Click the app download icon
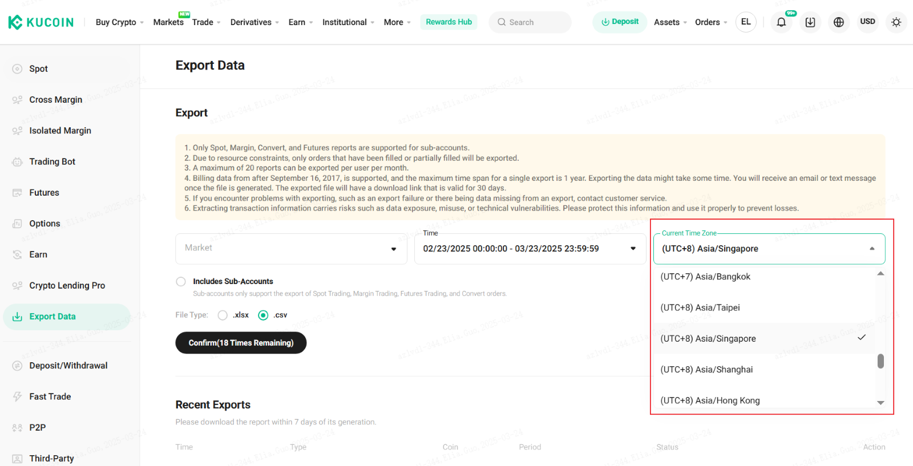The width and height of the screenshot is (913, 466). [810, 22]
